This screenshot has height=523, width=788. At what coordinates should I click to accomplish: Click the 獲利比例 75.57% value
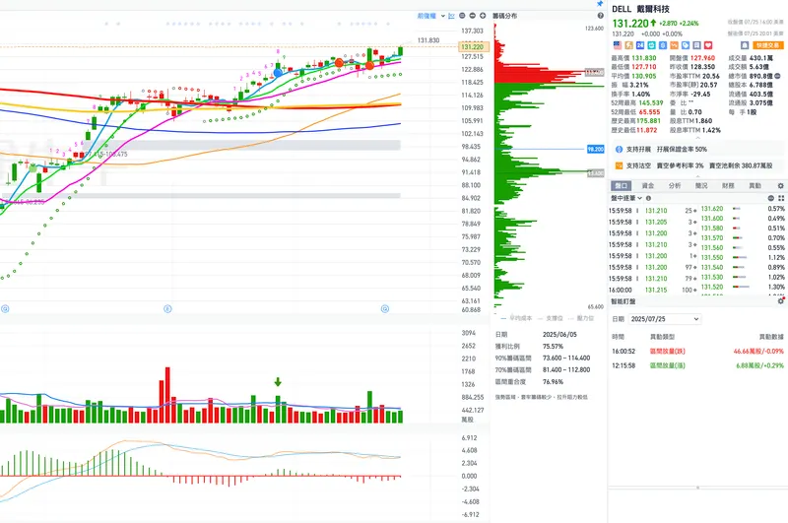point(553,346)
